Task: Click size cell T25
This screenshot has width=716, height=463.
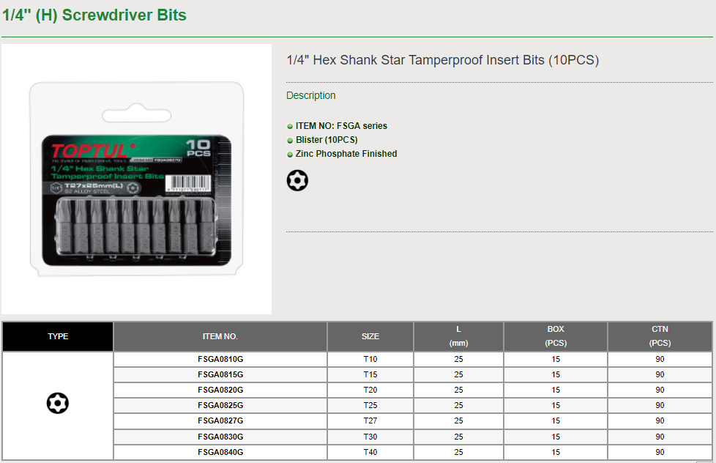Action: [x=370, y=405]
